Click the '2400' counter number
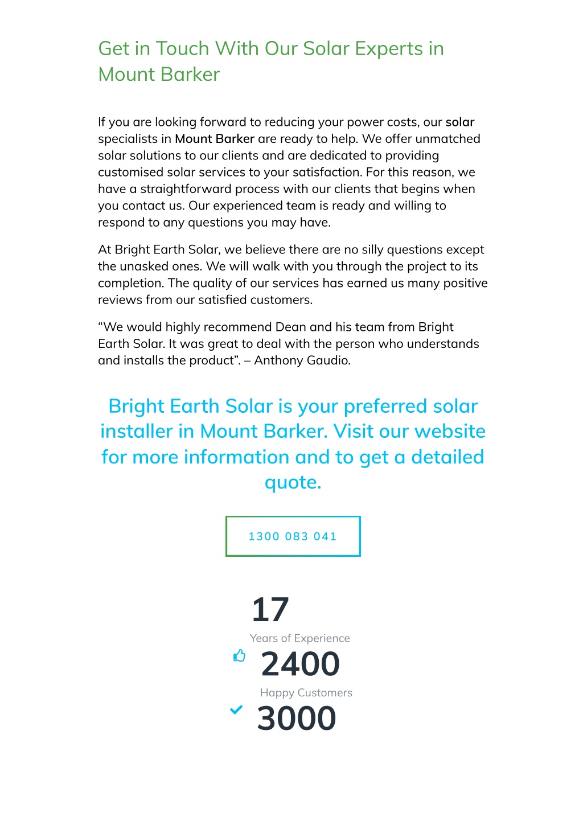The height and width of the screenshot is (825, 583). point(301,664)
